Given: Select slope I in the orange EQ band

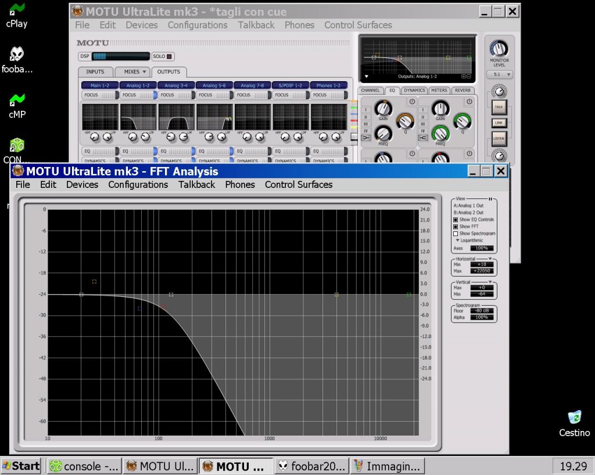Looking at the screenshot, I should pos(366,110).
